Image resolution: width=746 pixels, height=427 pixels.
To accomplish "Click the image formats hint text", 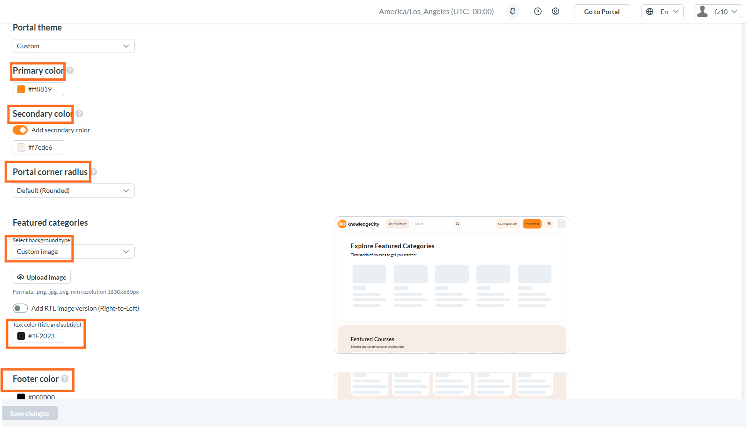I will pos(76,292).
